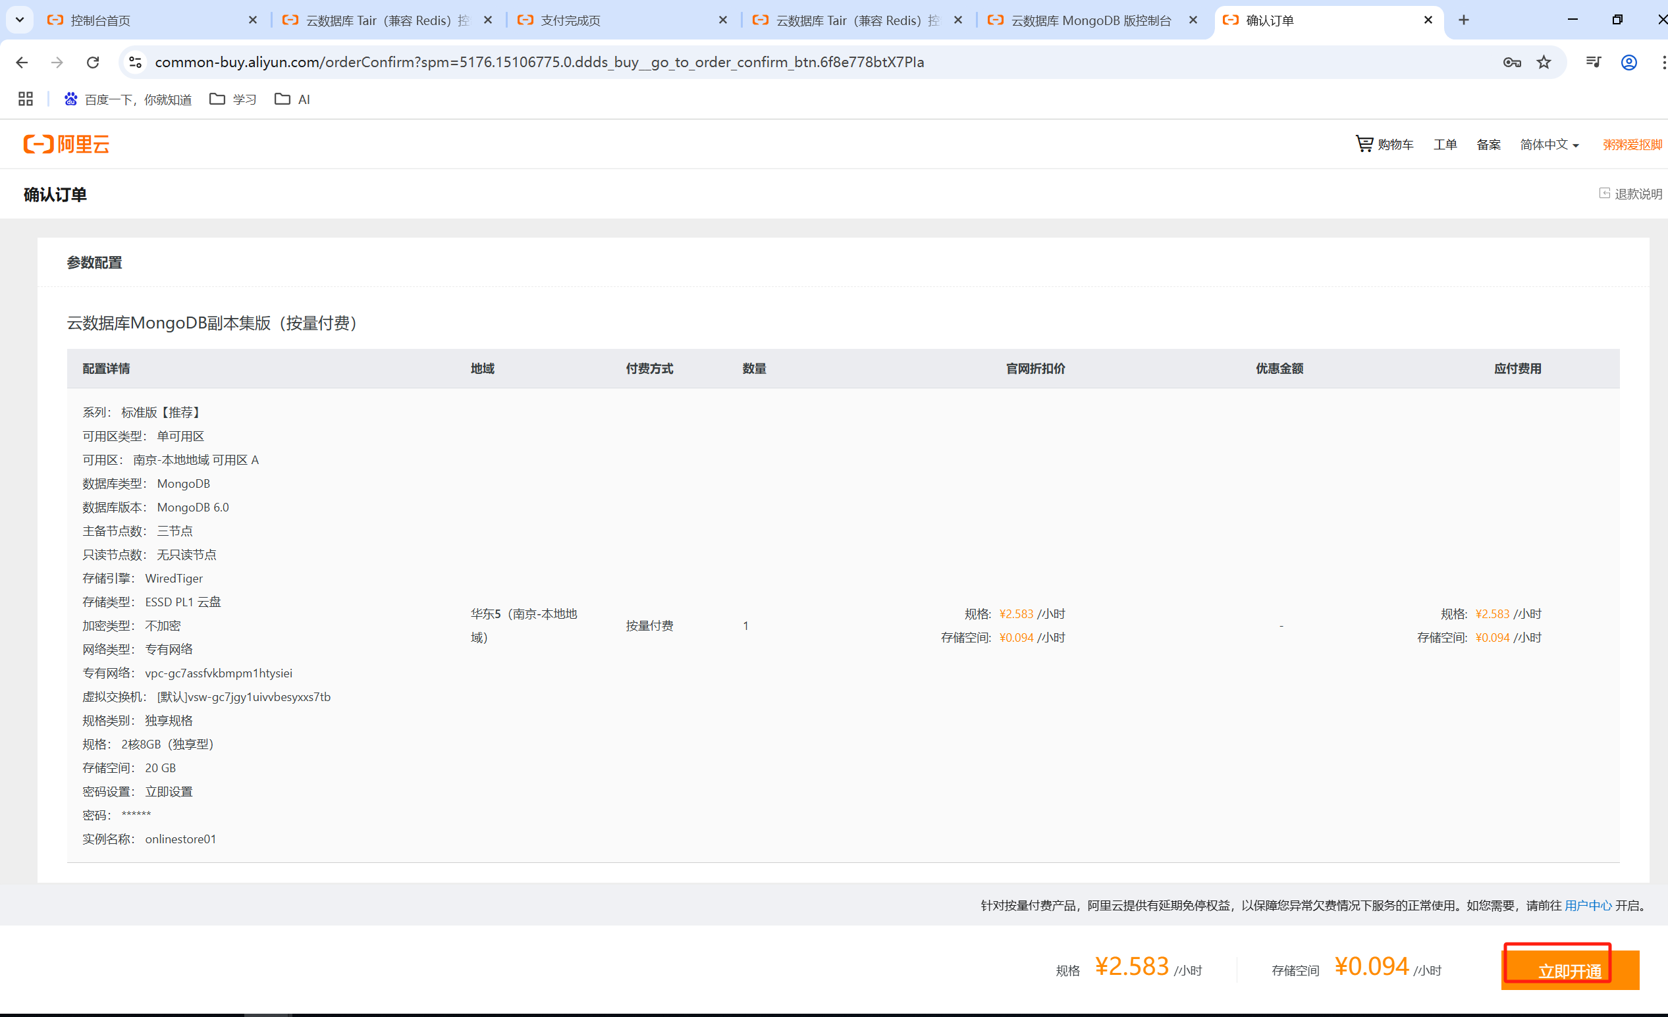This screenshot has width=1668, height=1017.
Task: Open the media control icon in toolbar
Action: tap(1593, 63)
